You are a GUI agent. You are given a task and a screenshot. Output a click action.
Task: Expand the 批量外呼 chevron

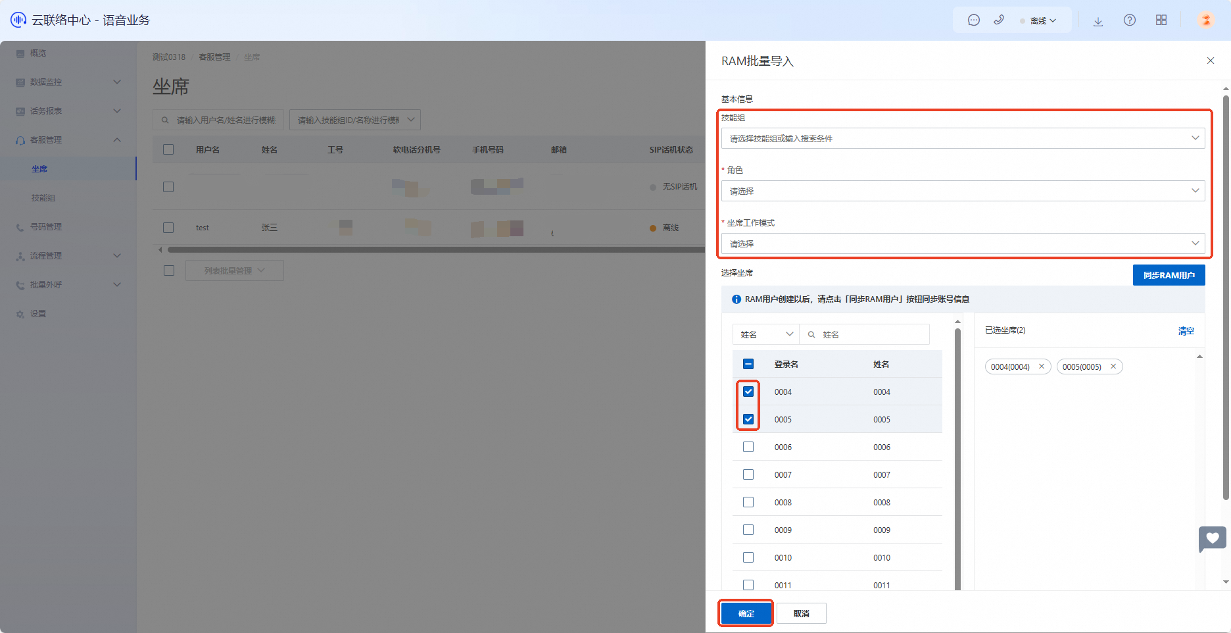117,285
